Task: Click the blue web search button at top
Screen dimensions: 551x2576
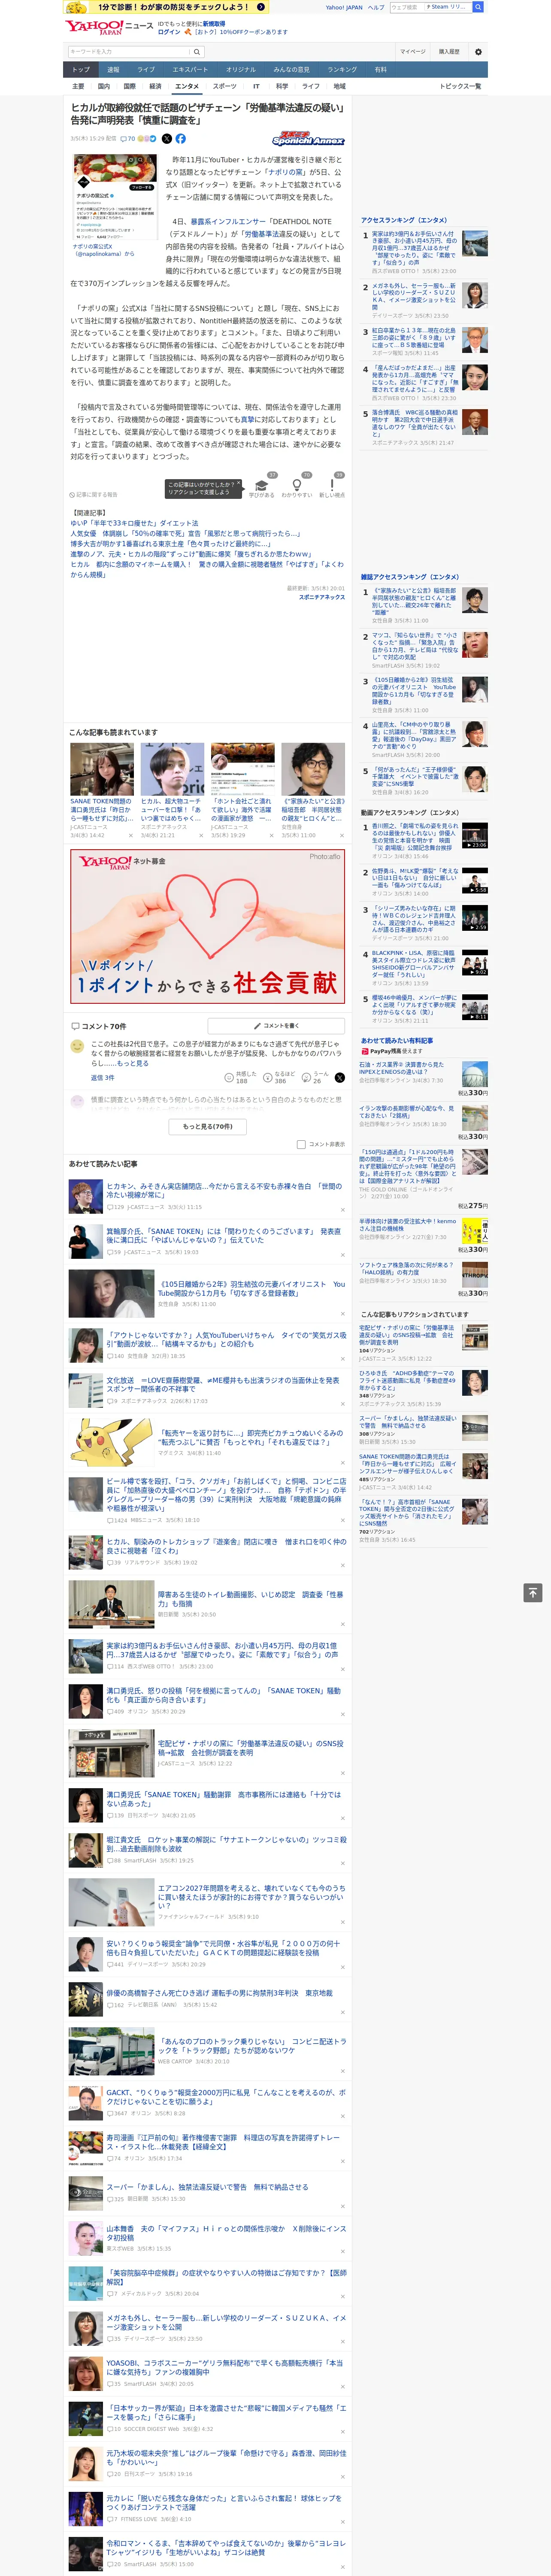Action: point(478,7)
